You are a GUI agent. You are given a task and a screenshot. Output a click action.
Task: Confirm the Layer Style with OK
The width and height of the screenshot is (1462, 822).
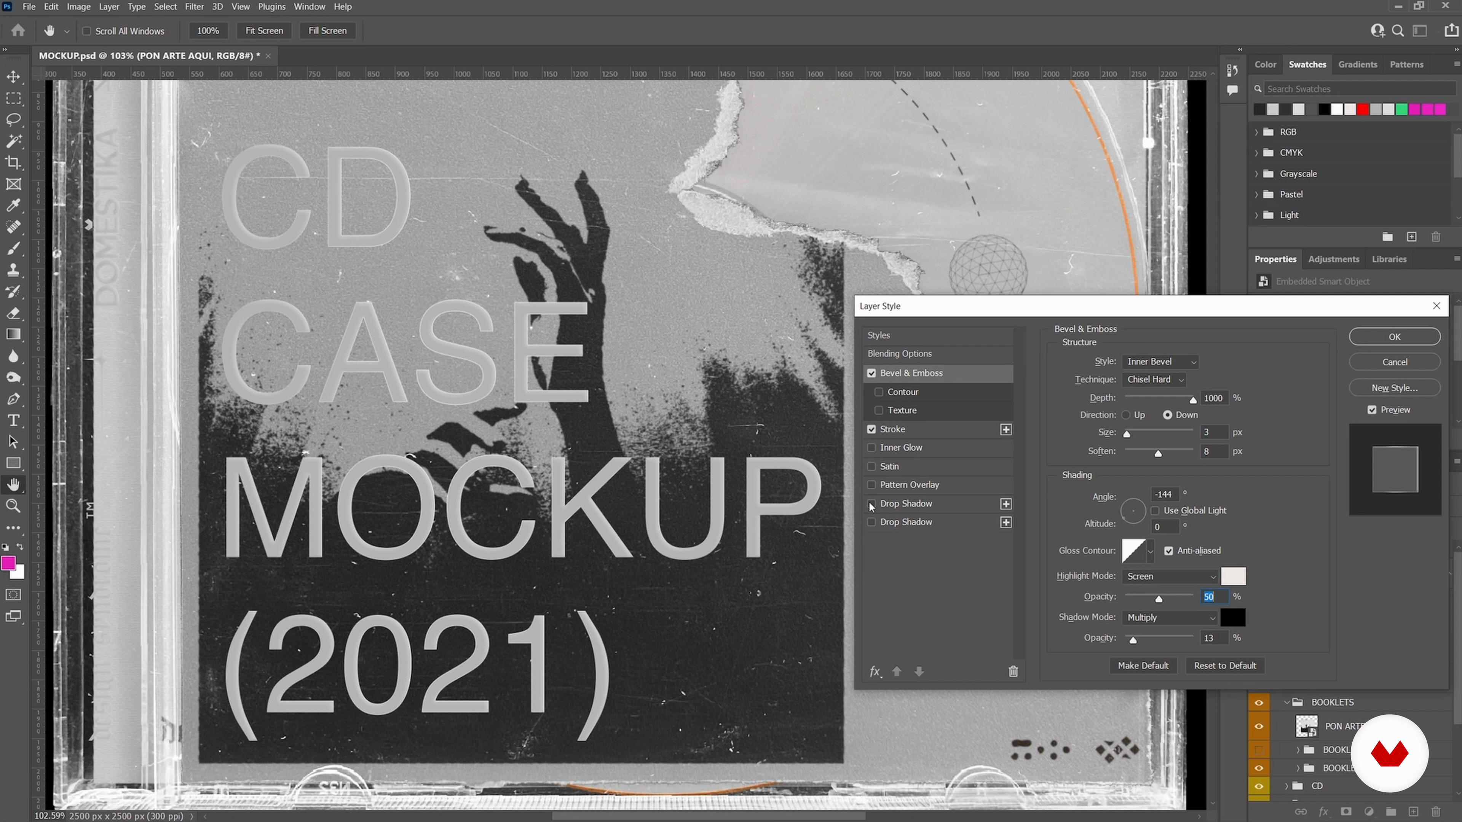click(1395, 337)
